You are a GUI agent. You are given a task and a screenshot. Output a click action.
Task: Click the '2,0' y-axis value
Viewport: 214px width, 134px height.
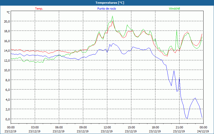coord(8,109)
